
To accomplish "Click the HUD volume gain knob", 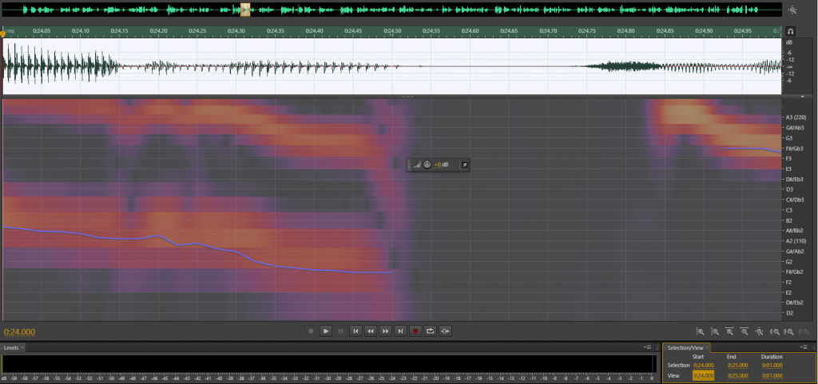I will [427, 164].
